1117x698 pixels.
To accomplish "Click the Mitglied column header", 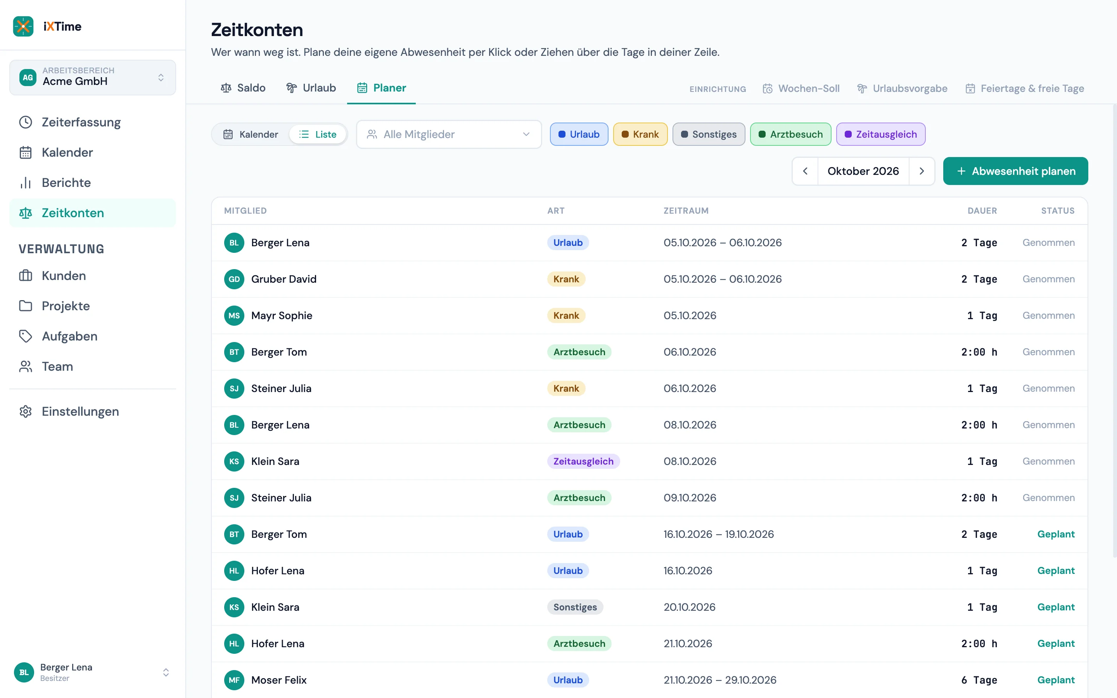I will point(245,211).
